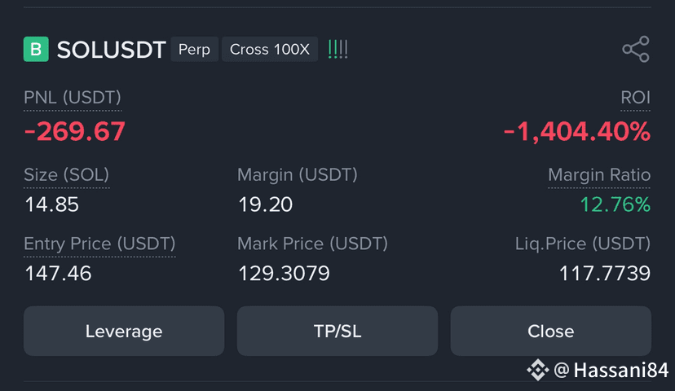Open the Leverage adjustment button
Screen dimensions: 675x391
point(124,331)
